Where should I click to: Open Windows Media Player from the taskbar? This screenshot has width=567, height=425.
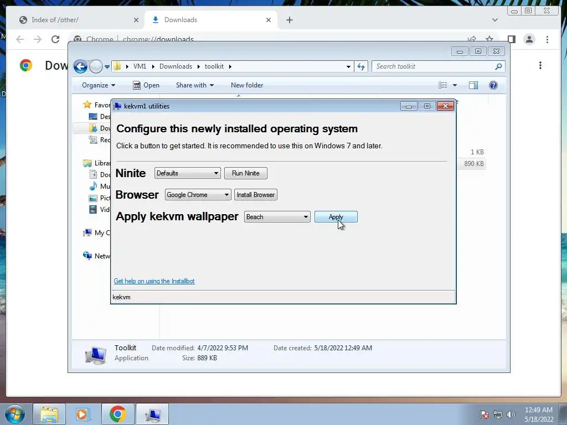click(x=83, y=414)
